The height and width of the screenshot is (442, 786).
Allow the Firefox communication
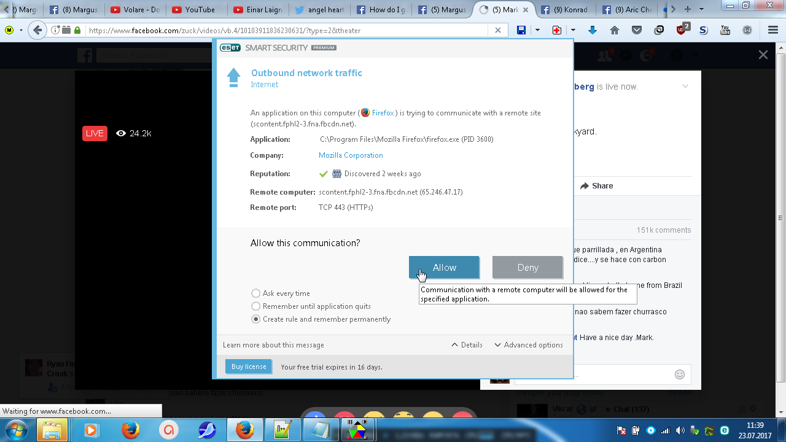[x=444, y=268]
